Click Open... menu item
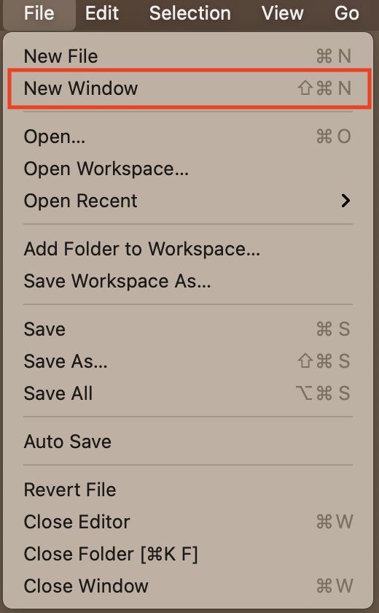 pos(188,136)
